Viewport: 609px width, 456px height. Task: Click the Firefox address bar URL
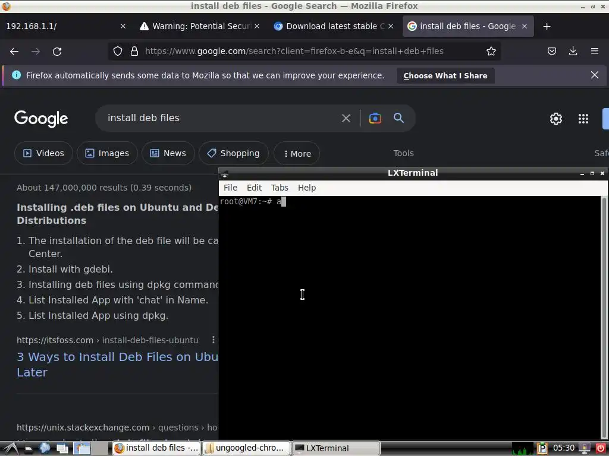[x=294, y=51]
